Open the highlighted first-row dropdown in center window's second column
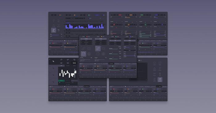 coord(101,39)
